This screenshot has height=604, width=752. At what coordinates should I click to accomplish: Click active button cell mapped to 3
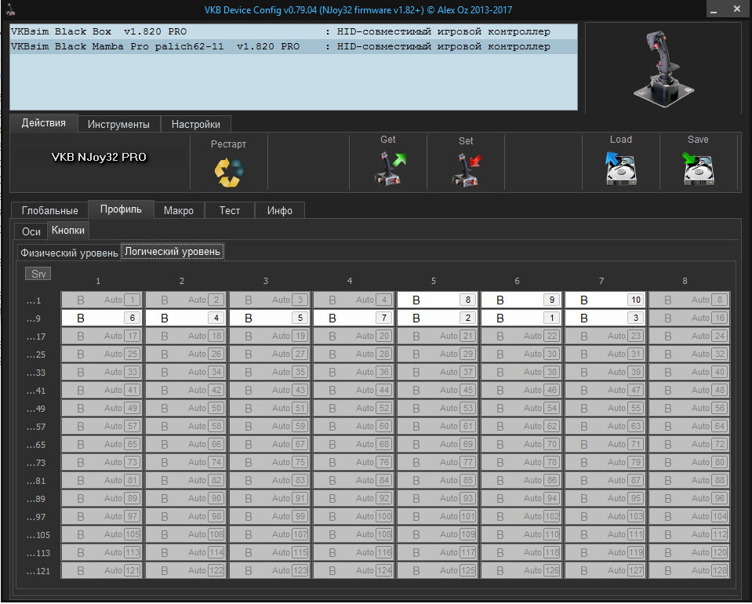[605, 318]
